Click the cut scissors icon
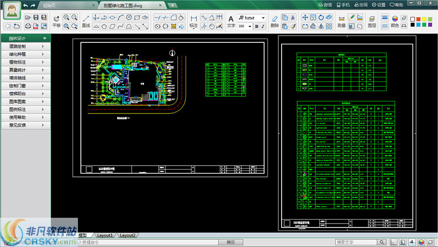The image size is (438, 247). pyautogui.click(x=293, y=18)
